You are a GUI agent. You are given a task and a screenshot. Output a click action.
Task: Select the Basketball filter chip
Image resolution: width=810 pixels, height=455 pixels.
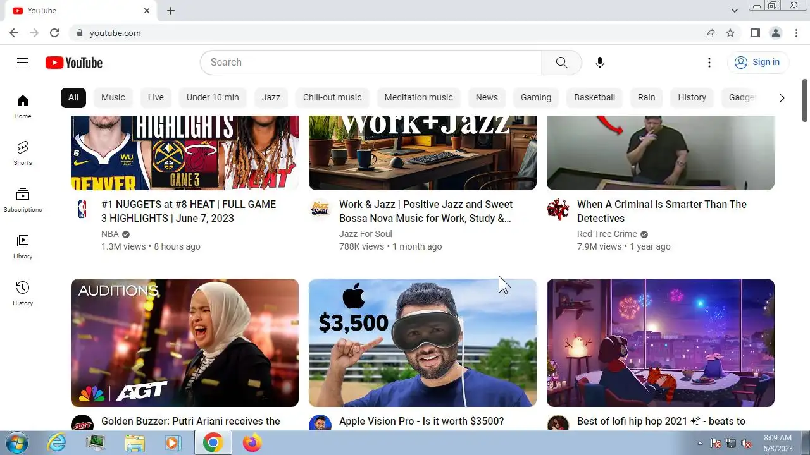coord(595,97)
